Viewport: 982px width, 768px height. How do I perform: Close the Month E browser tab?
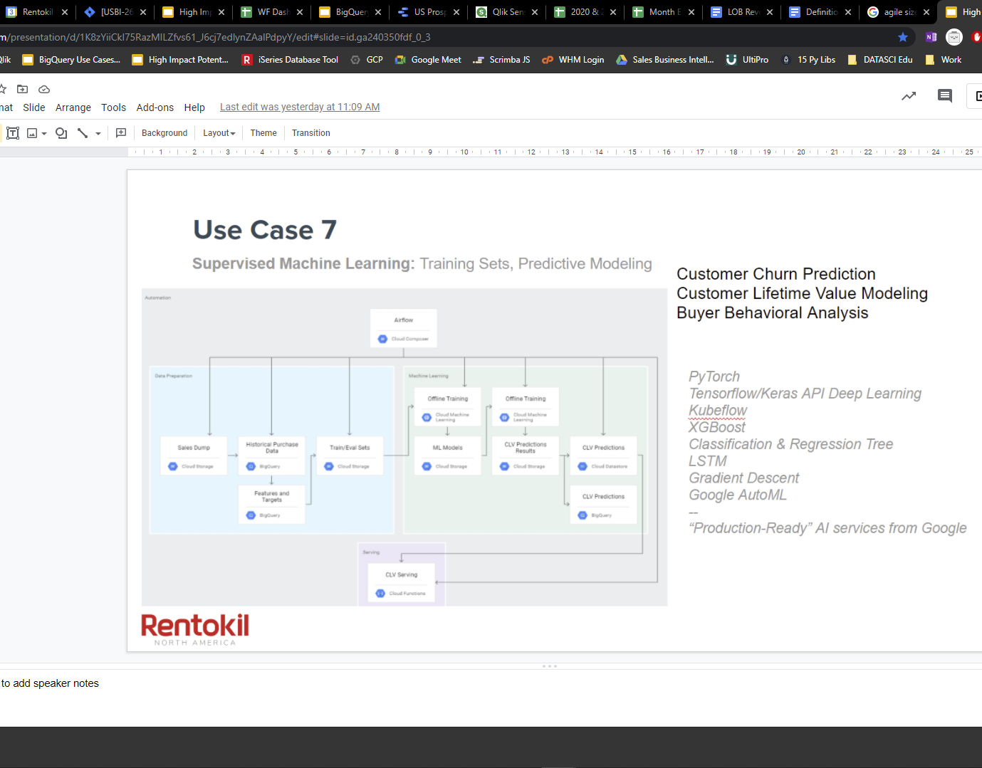(691, 12)
